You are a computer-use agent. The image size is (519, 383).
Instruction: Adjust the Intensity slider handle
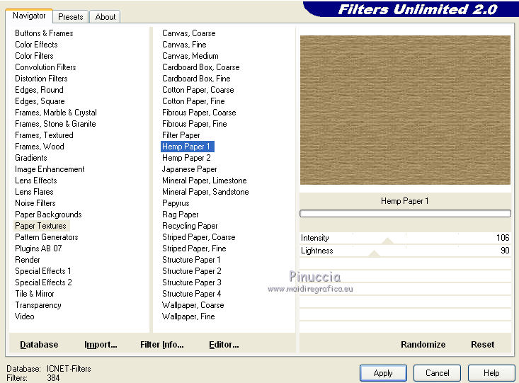tap(387, 241)
